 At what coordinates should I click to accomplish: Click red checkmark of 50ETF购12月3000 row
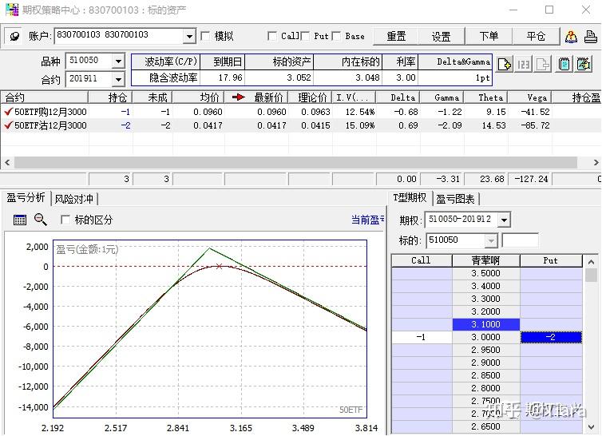9,112
